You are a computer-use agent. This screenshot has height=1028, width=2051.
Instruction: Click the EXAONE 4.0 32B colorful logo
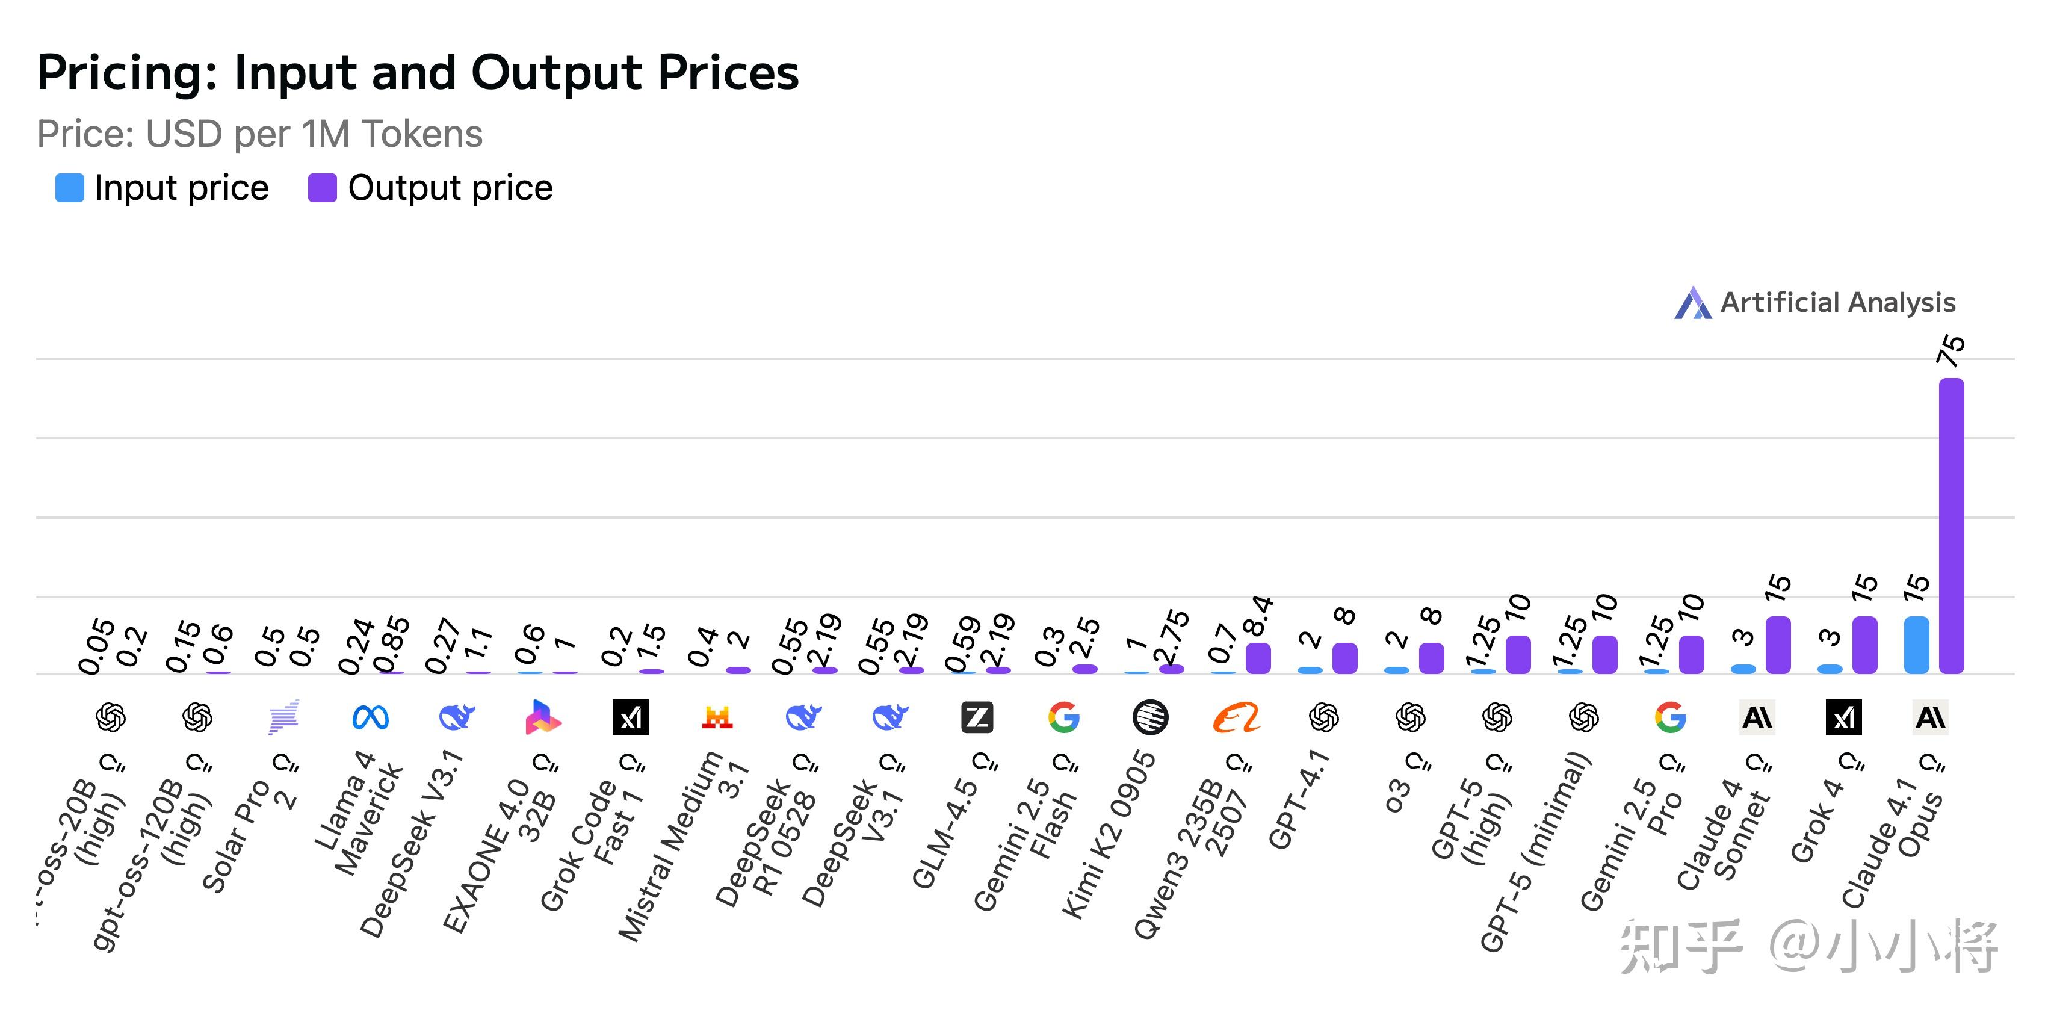click(543, 717)
